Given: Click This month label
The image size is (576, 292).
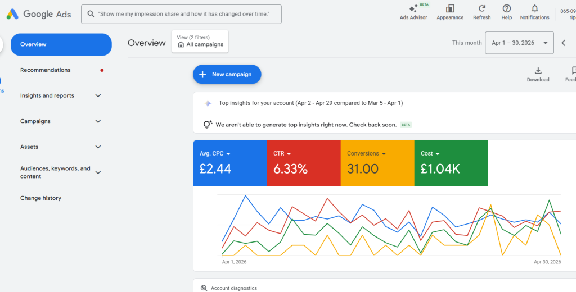Looking at the screenshot, I should (467, 43).
